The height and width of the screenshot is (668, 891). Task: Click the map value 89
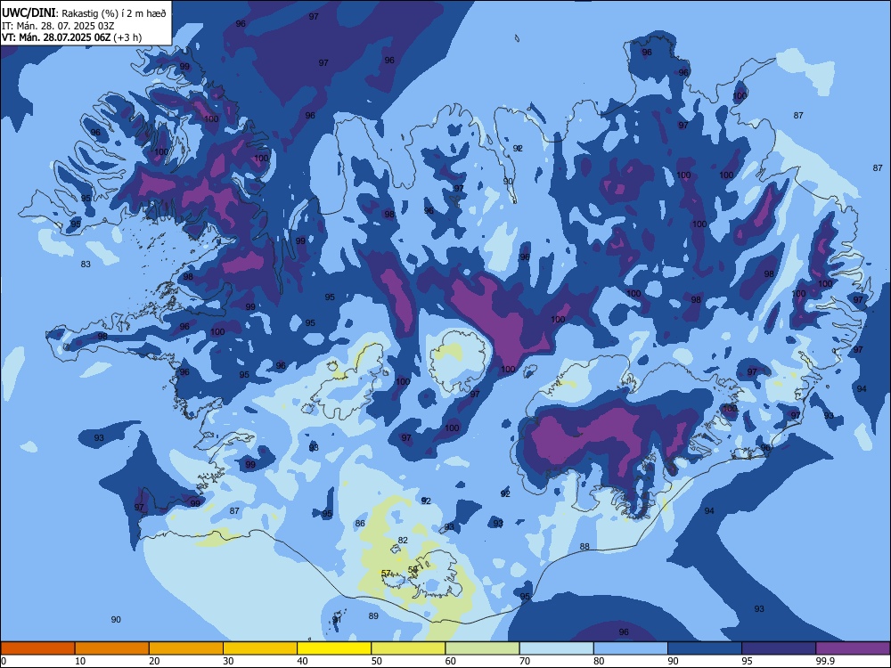373,615
